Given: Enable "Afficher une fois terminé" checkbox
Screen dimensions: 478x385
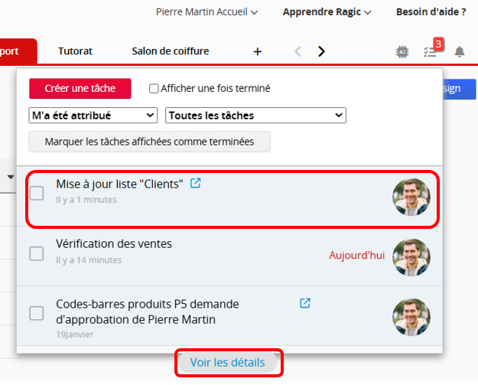Looking at the screenshot, I should click(154, 89).
